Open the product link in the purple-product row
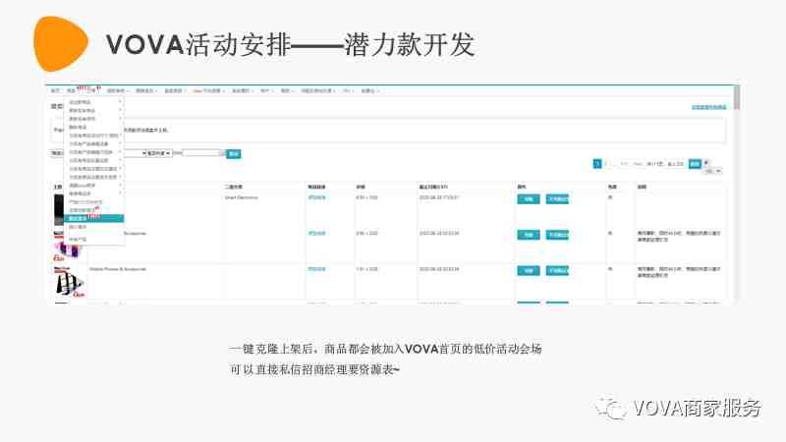 316,233
